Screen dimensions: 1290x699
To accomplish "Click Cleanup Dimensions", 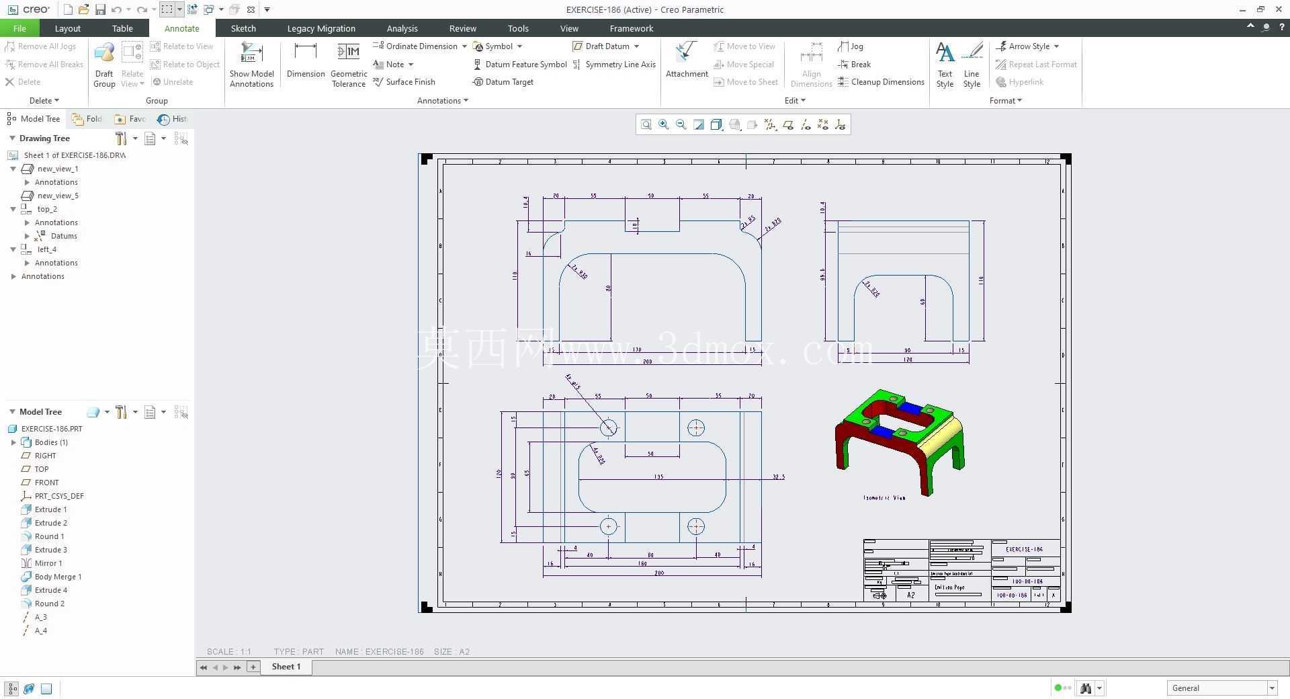I will pos(881,82).
